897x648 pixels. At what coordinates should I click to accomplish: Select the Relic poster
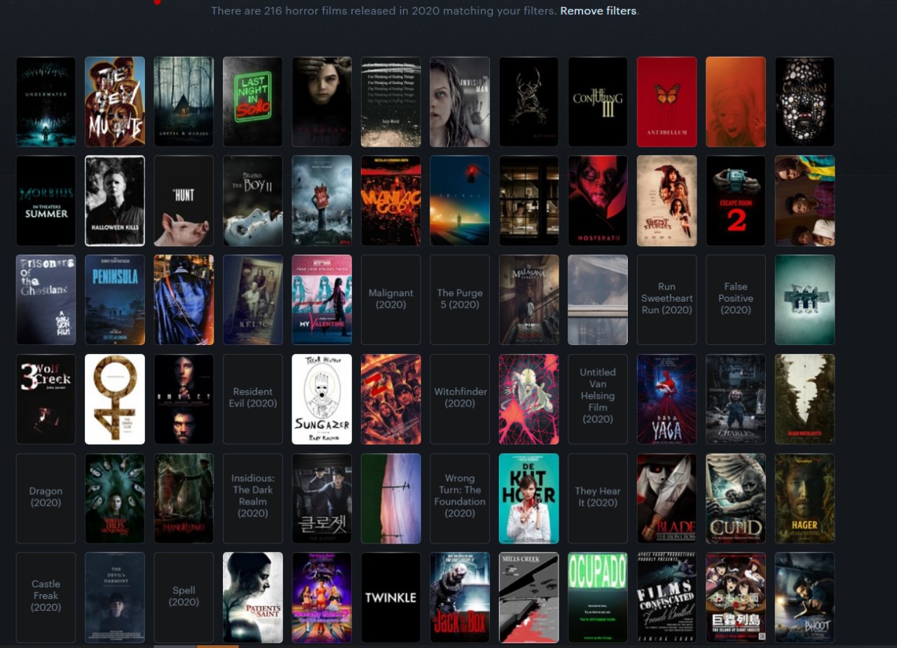[253, 299]
